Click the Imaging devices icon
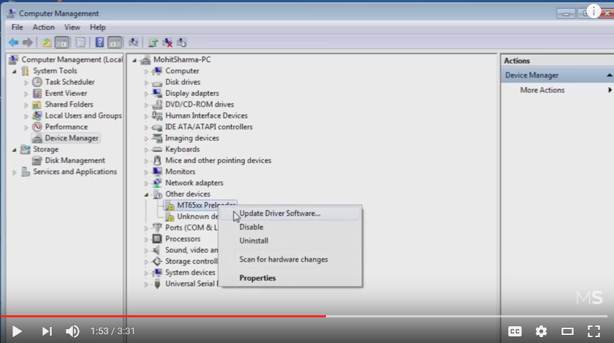Viewport: 614px width, 343px height. (x=157, y=138)
